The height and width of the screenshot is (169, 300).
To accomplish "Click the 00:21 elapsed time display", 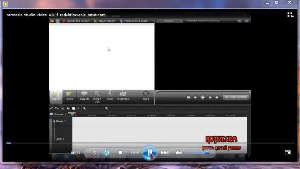I will pos(75,153).
